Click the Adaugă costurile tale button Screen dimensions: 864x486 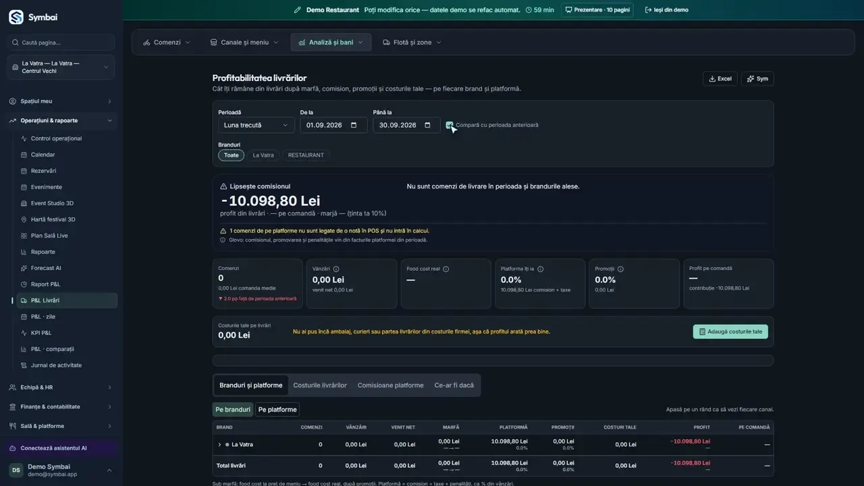coord(730,331)
